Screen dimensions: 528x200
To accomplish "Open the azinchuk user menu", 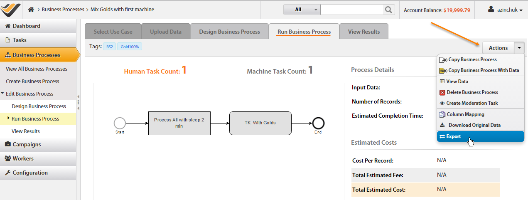I will [x=506, y=10].
